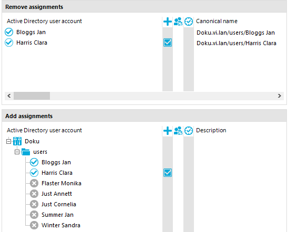Toggle assignment status icon for Flaster Monika
This screenshot has height=232, width=288.
point(34,183)
